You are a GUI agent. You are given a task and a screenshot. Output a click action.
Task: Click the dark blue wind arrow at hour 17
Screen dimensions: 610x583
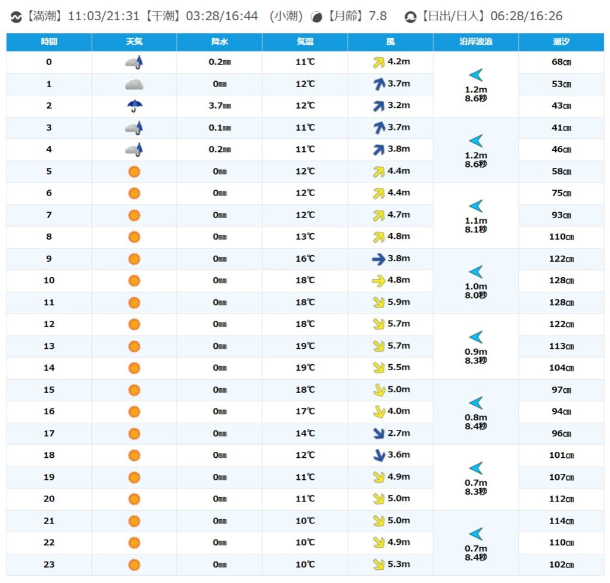378,433
